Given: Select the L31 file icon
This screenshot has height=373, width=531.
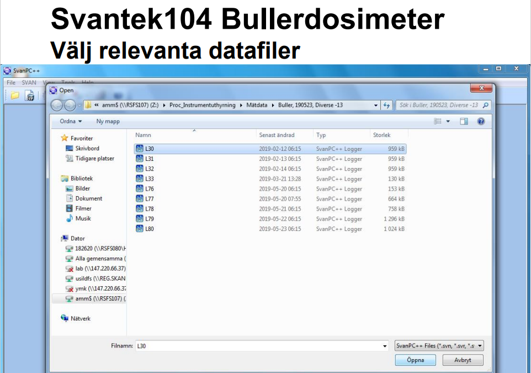Looking at the screenshot, I should [x=140, y=159].
